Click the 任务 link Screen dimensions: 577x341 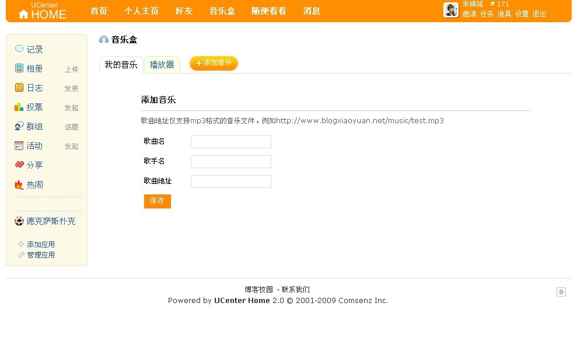[x=487, y=14]
